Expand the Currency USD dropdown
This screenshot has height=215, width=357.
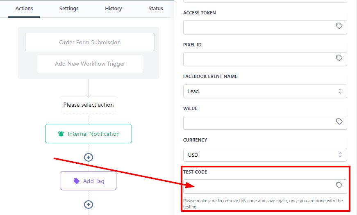[x=265, y=155]
